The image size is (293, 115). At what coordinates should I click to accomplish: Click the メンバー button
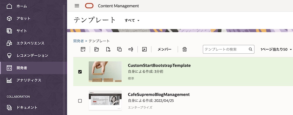(x=165, y=49)
